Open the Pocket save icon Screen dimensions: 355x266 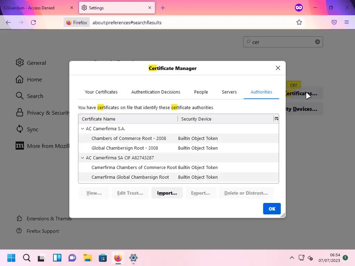(x=334, y=22)
